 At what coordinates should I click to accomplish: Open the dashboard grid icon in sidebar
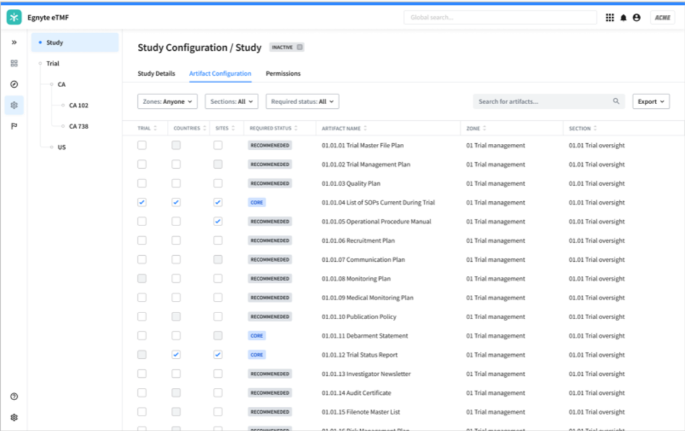tap(14, 63)
